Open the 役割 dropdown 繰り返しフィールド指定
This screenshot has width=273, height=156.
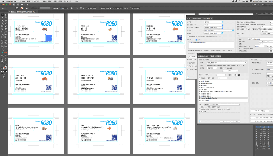tap(222, 104)
